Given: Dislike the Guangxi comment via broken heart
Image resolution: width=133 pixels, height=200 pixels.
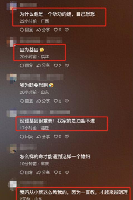Looking at the screenshot, I should pos(67,30).
